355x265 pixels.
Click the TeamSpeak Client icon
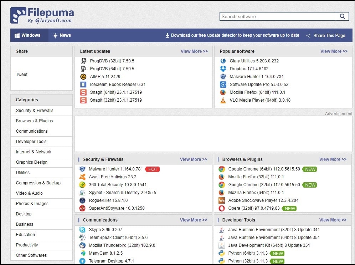click(x=82, y=238)
